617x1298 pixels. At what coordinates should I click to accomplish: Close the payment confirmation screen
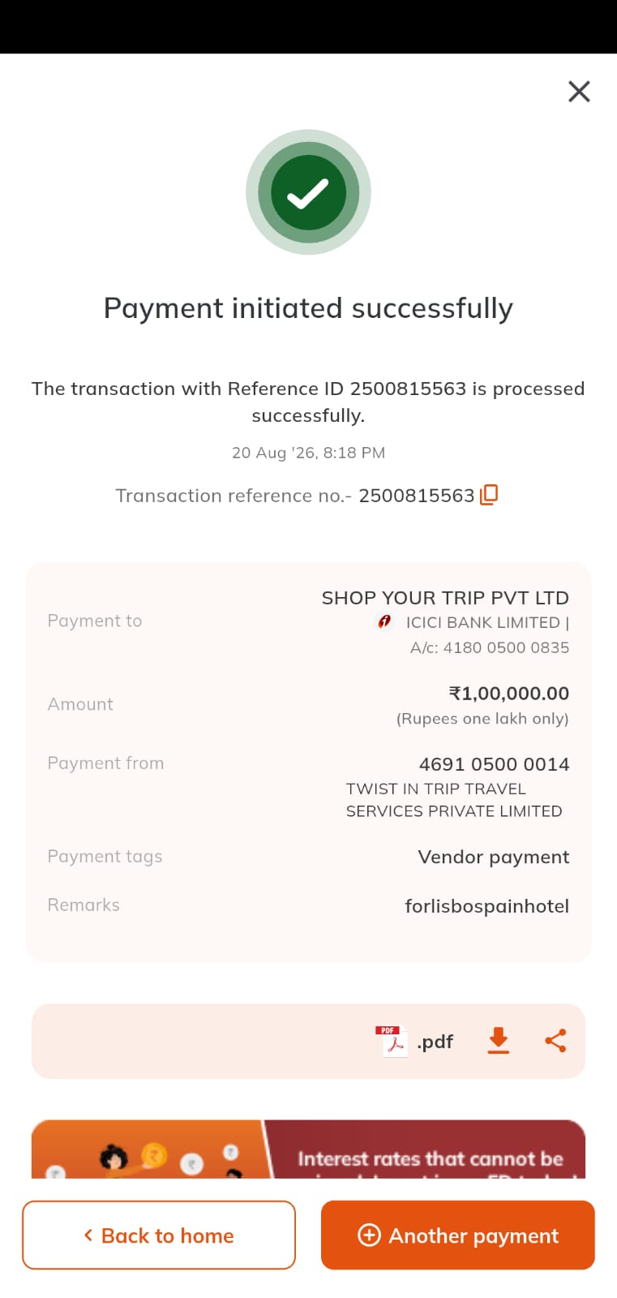tap(579, 92)
